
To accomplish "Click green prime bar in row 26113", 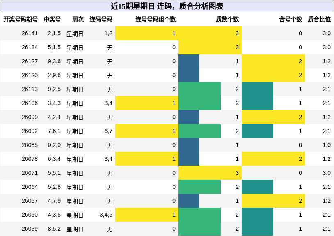I will click(x=199, y=89).
